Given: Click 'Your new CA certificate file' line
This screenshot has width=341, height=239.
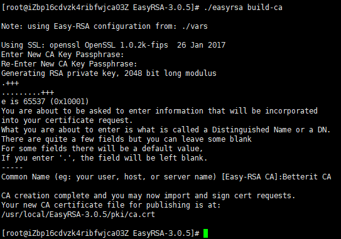Looking at the screenshot, I should 111,205.
